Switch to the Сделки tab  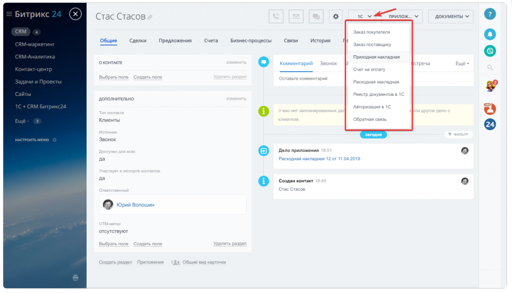click(x=138, y=40)
